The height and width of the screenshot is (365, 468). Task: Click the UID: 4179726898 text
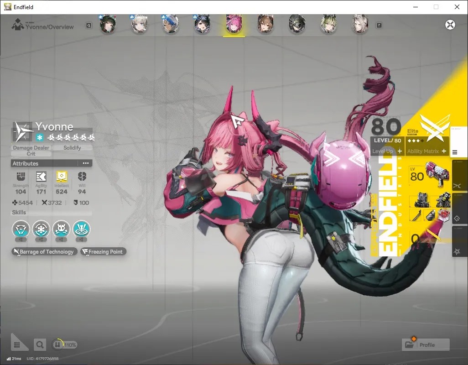coord(42,359)
